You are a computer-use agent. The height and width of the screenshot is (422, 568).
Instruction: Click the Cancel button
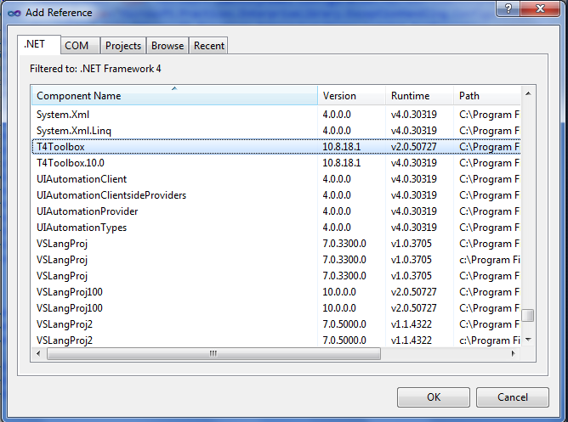[x=513, y=397]
